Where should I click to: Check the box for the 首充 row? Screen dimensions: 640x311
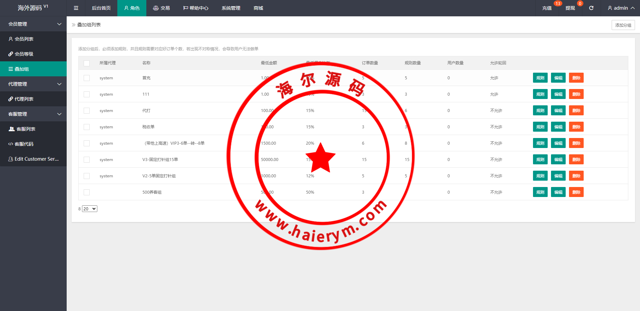coord(87,78)
